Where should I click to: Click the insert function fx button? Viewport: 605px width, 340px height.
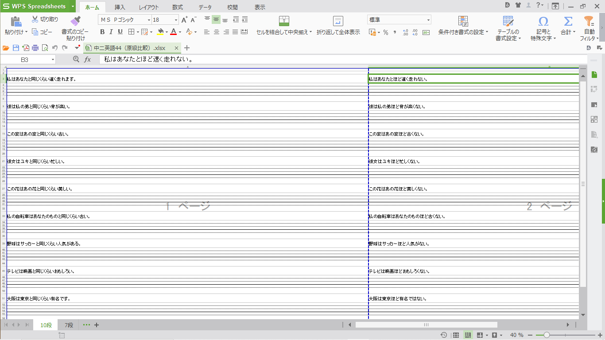pos(88,59)
